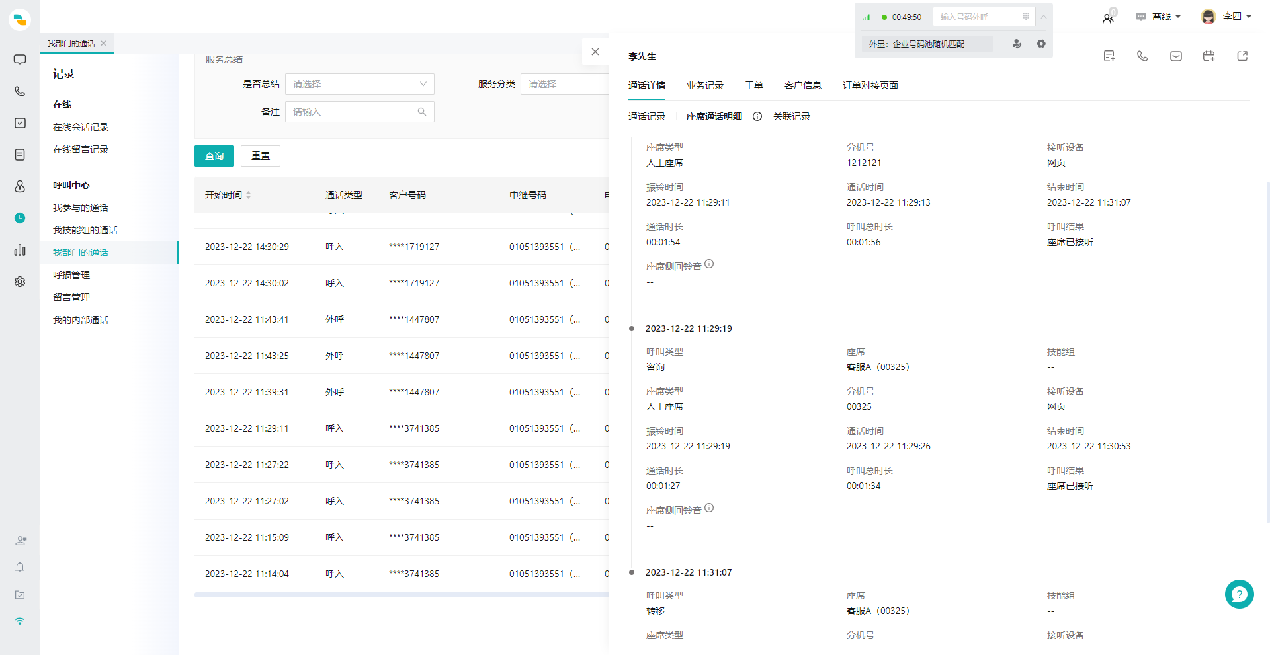Open the queue visitors icon with badge
1270x655 pixels.
click(1109, 18)
